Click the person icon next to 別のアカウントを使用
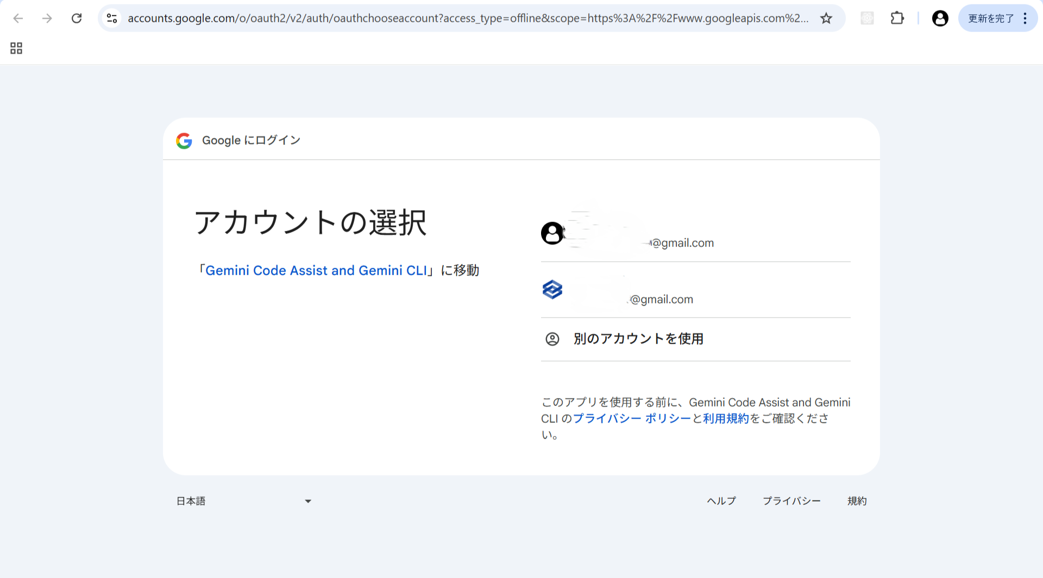 tap(552, 339)
